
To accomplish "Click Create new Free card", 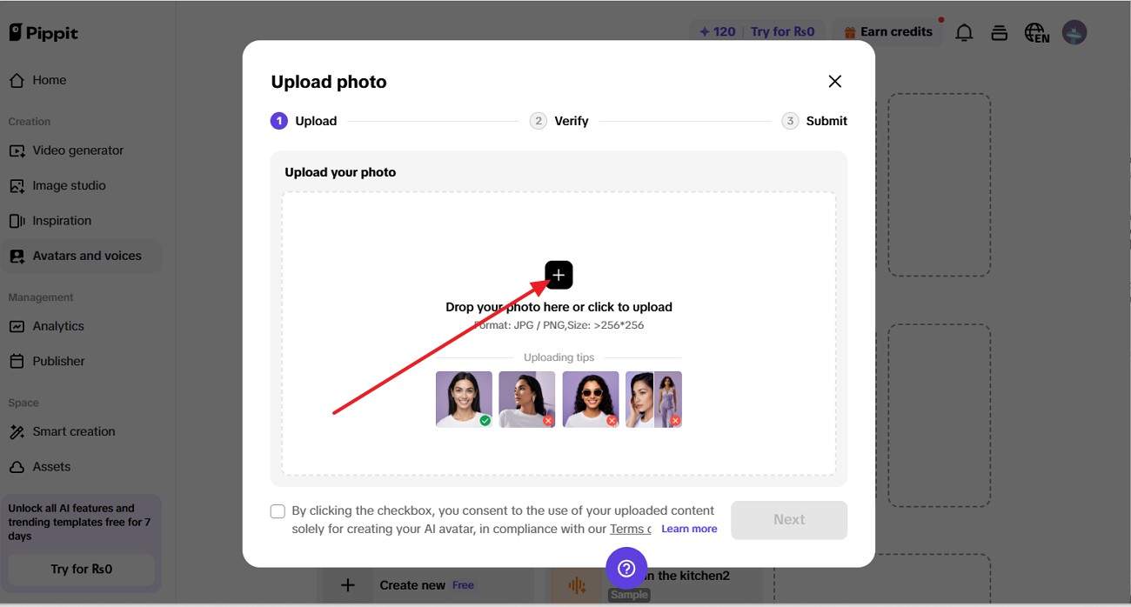I will (x=428, y=585).
